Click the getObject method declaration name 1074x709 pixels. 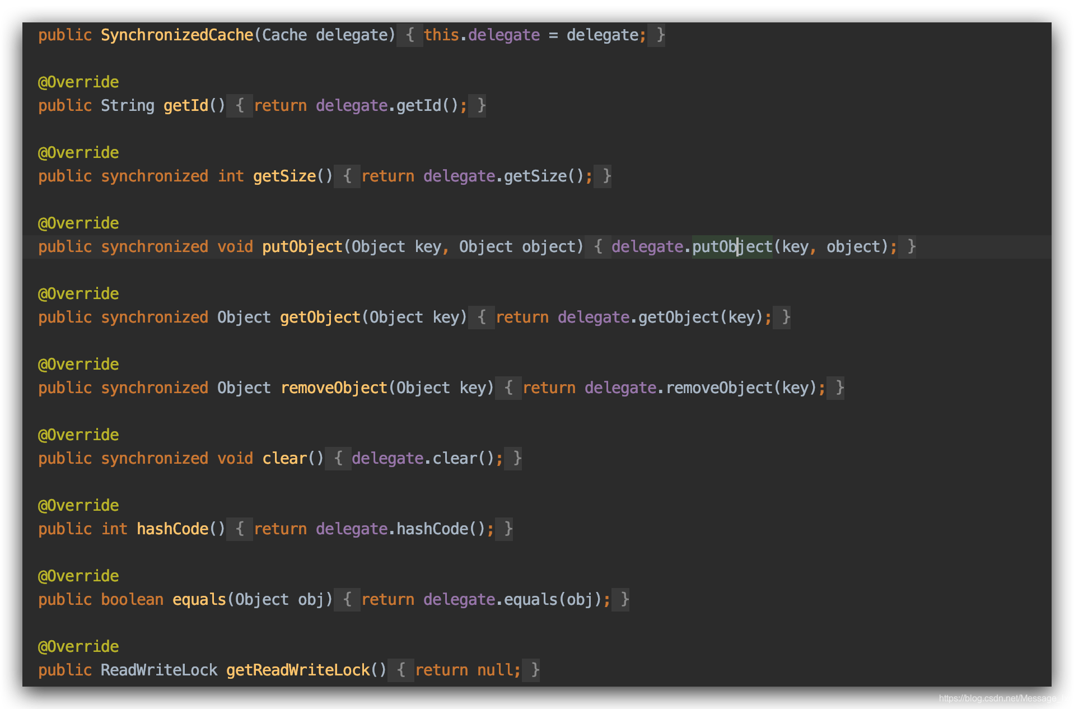coord(320,318)
